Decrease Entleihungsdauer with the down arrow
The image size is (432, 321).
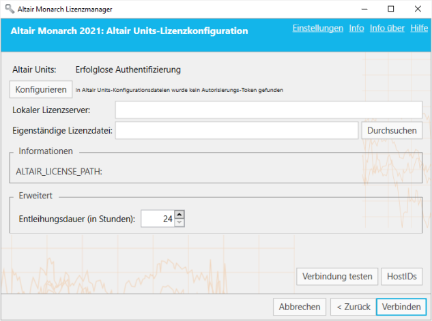(179, 222)
